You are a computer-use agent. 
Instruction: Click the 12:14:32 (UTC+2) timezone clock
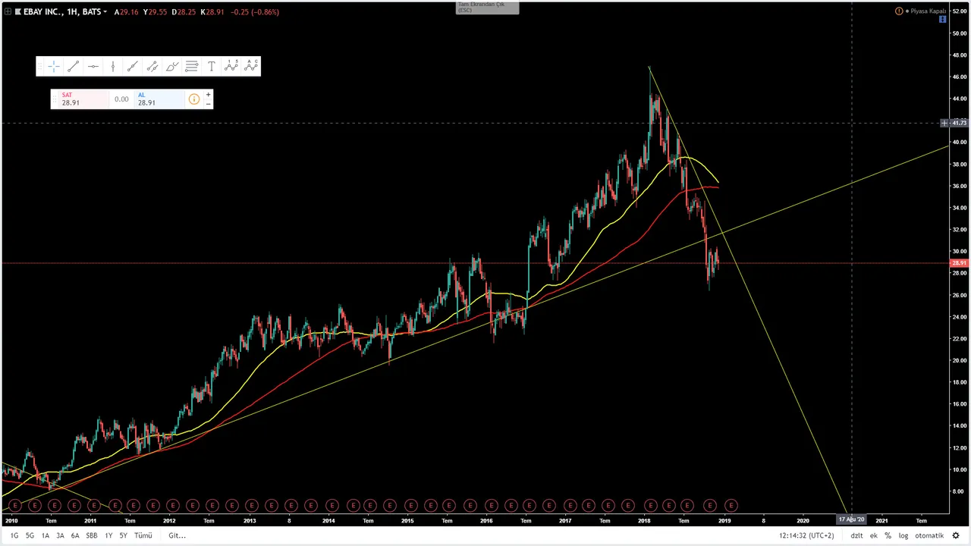coord(806,535)
